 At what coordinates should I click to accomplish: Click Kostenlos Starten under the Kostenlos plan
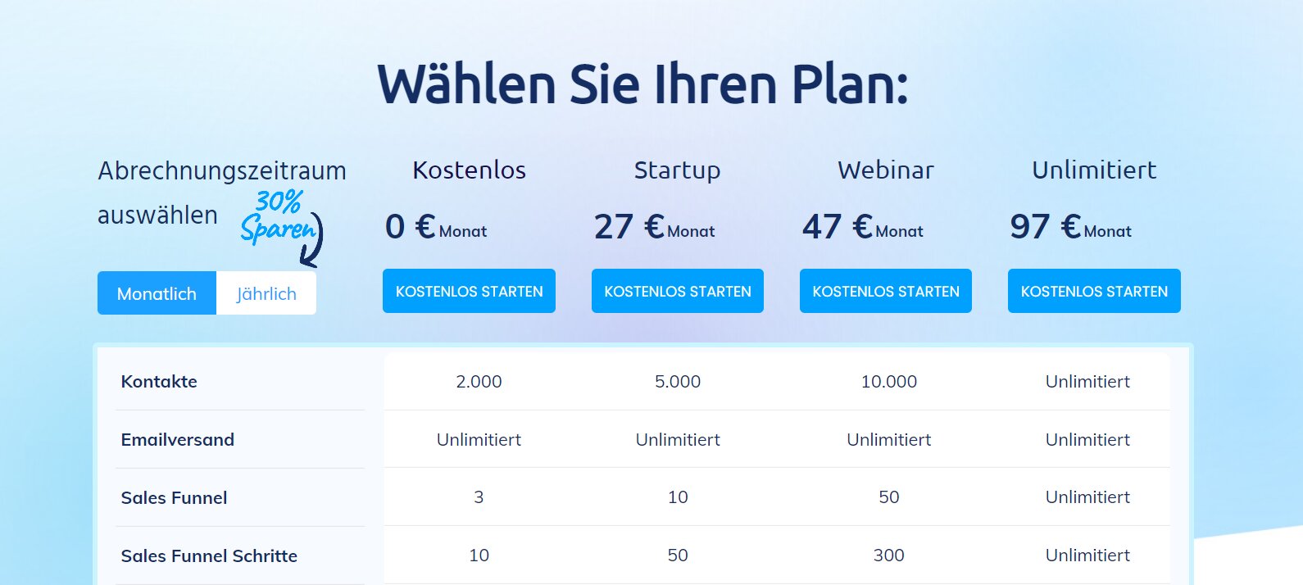(x=468, y=290)
